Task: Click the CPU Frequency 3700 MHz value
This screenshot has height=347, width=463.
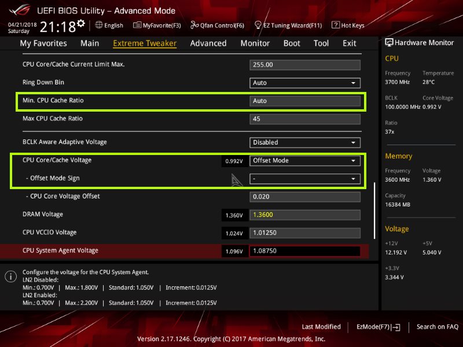Action: pos(397,82)
